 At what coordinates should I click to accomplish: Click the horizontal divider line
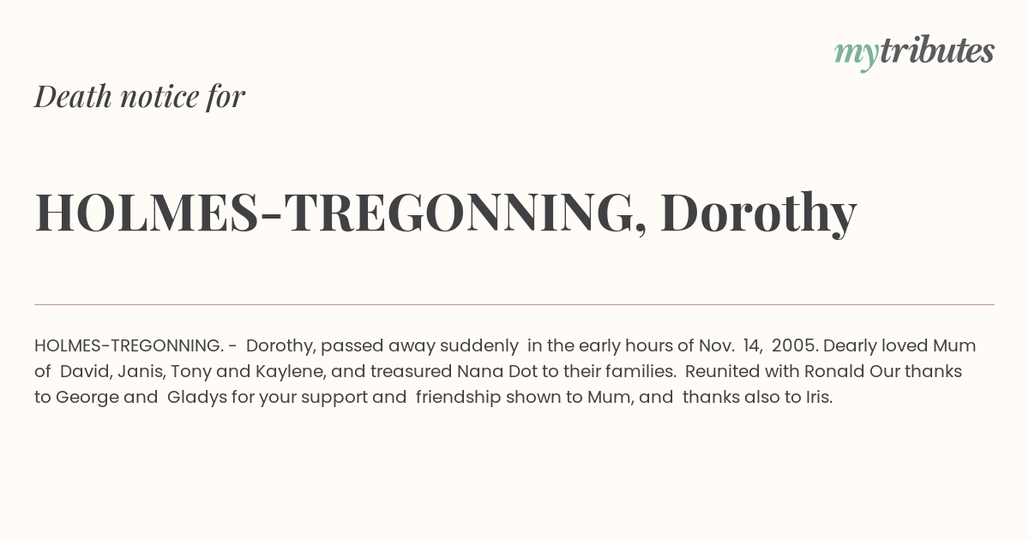(x=514, y=304)
